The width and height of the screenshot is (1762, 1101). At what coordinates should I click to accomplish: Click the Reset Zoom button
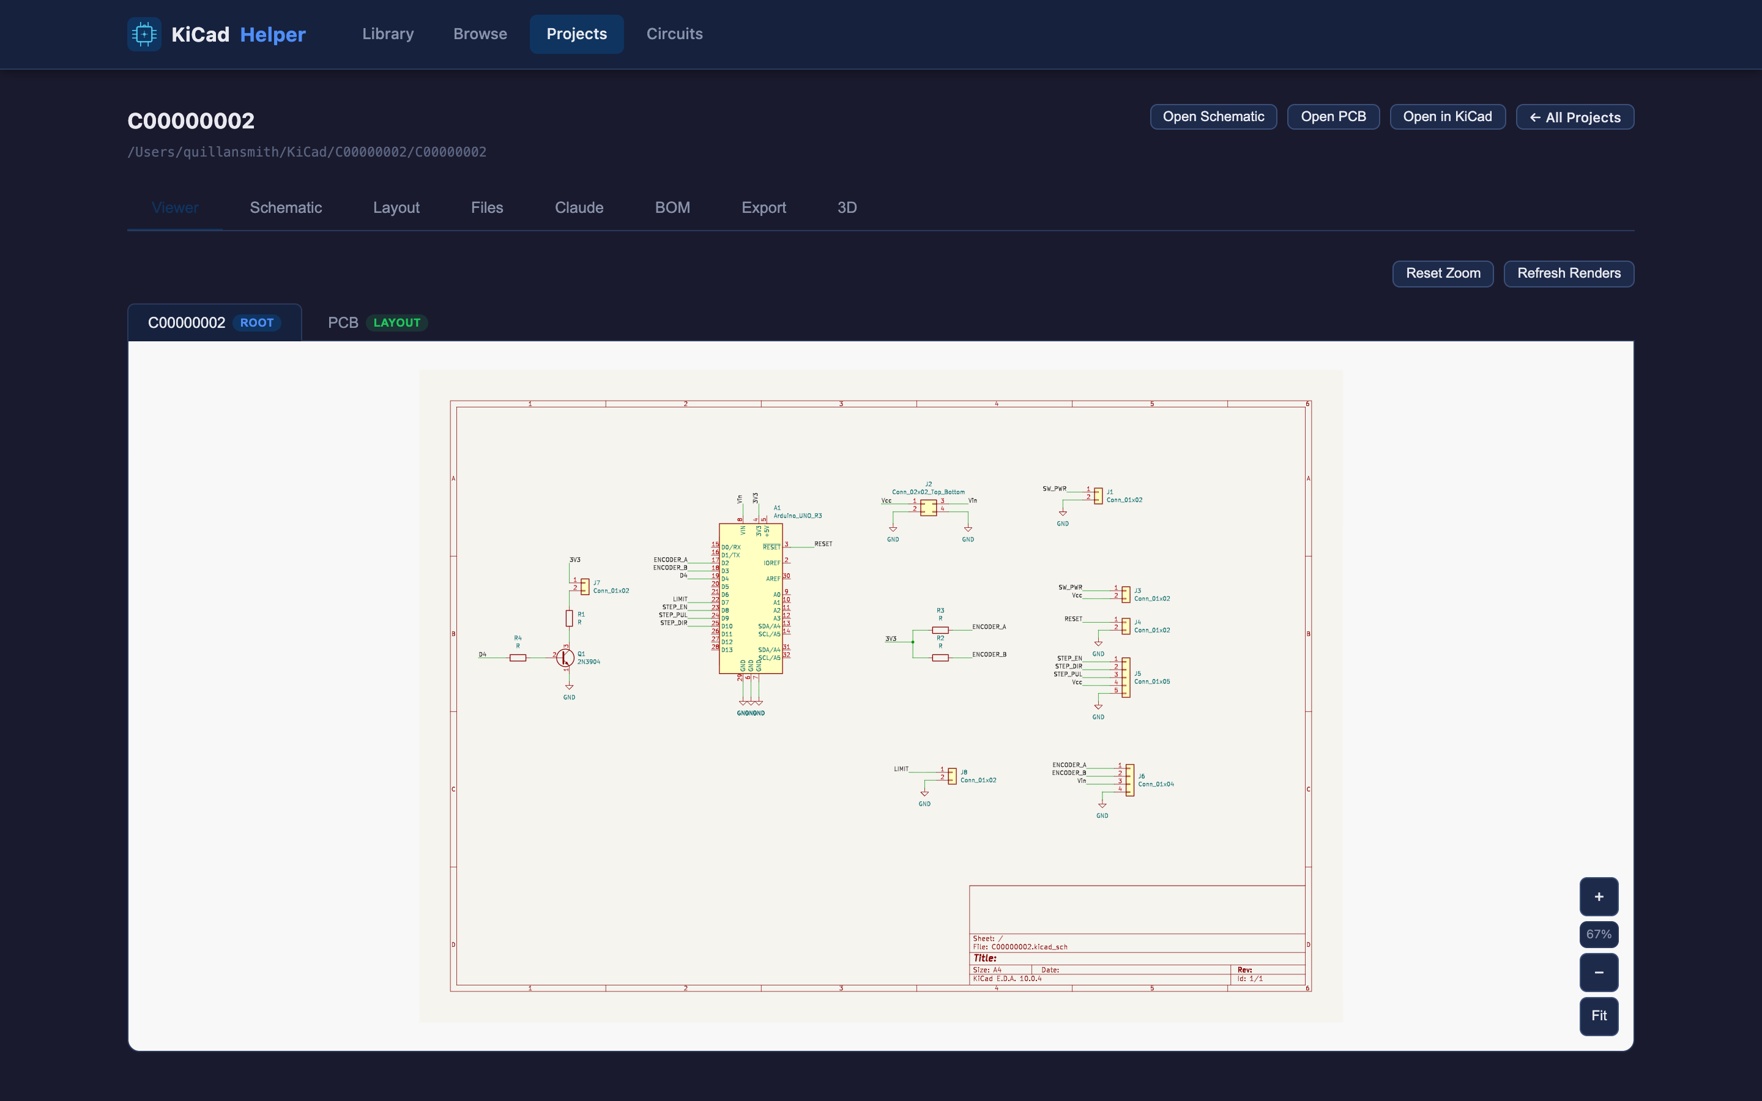click(x=1443, y=273)
